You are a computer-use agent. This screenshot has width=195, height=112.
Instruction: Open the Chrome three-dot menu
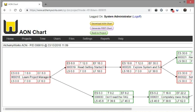click(190, 10)
